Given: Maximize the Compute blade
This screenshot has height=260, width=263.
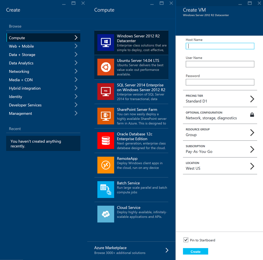Looking at the screenshot, I should (x=161, y=3).
